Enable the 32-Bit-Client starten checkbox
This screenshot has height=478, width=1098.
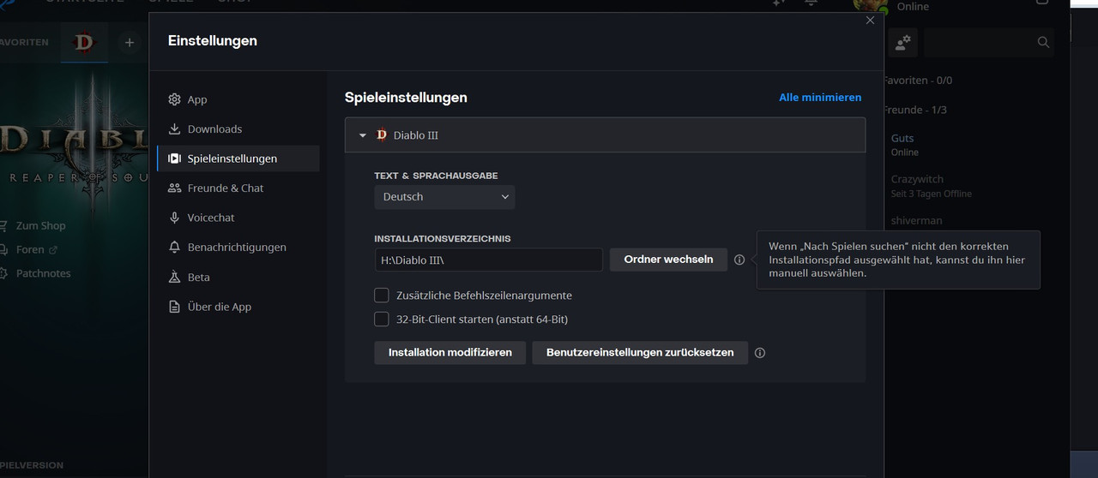coord(382,319)
